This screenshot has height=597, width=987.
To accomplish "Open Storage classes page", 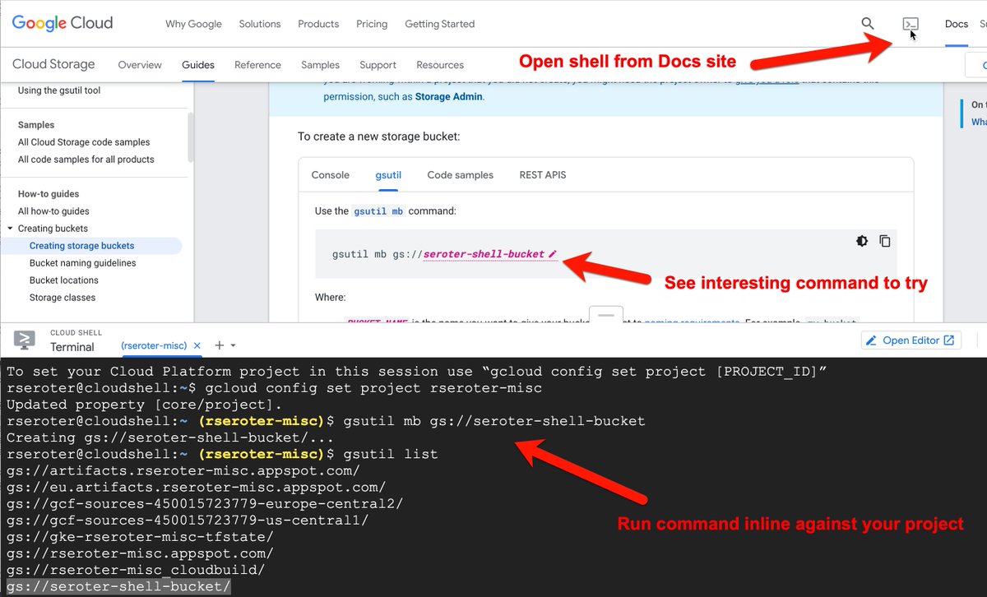I will click(63, 298).
